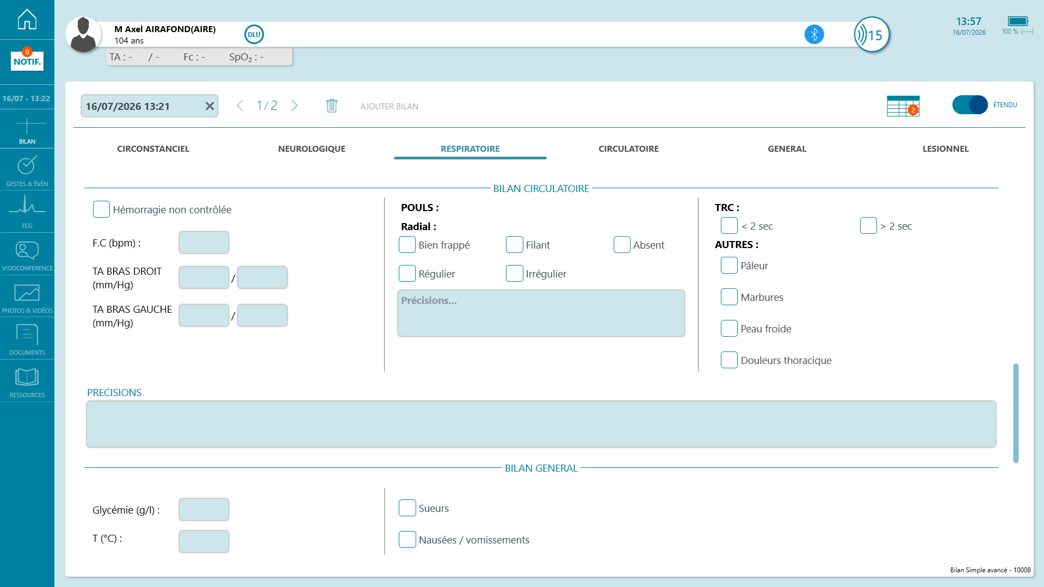Go to the home screen icon

27,20
